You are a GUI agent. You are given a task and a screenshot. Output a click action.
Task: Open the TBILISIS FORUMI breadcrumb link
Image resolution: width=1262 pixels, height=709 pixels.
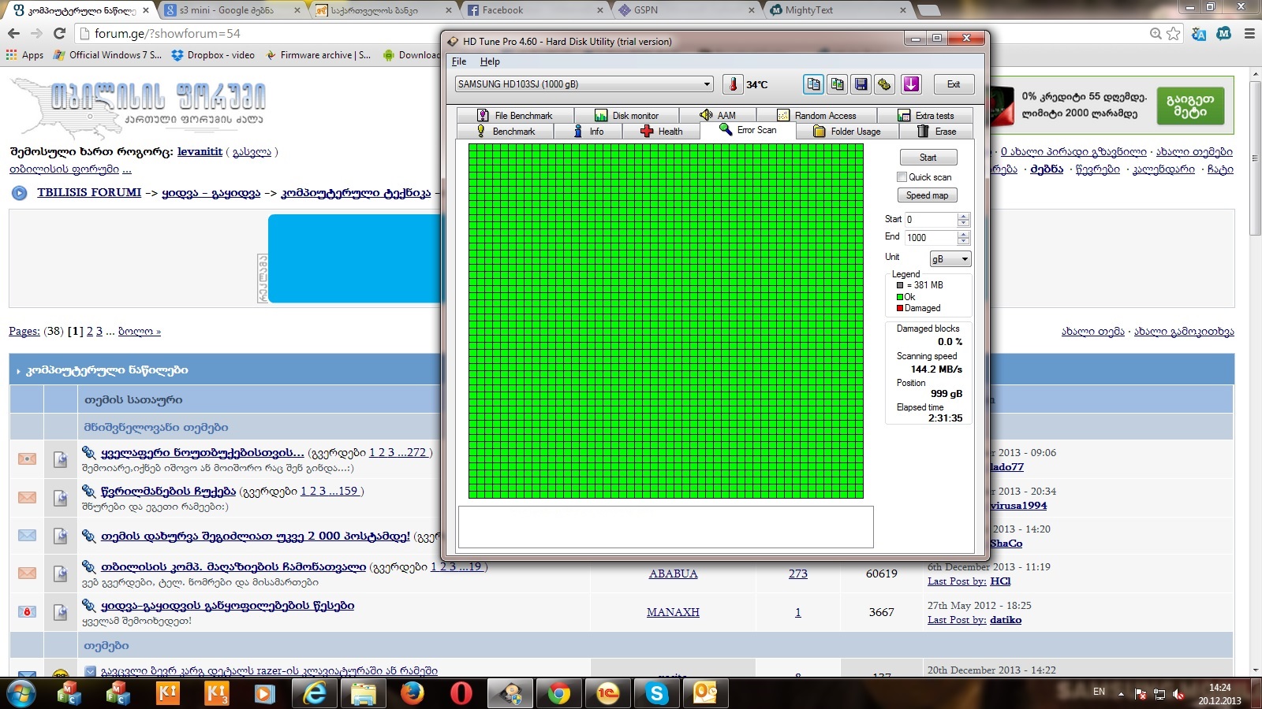click(x=89, y=192)
